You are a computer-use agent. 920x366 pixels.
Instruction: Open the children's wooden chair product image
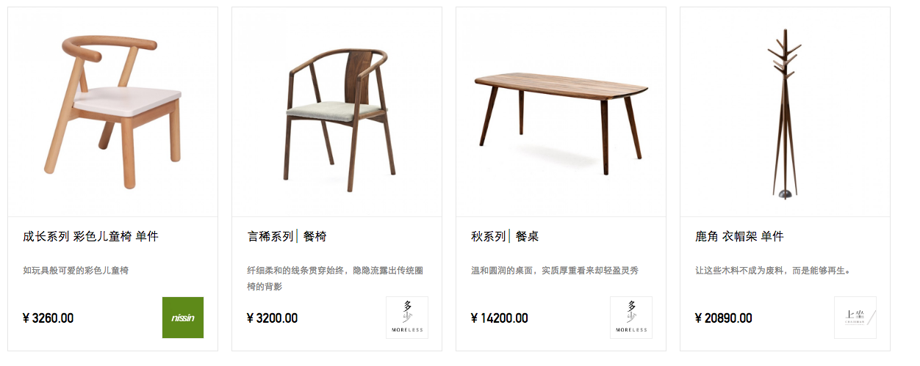pyautogui.click(x=113, y=112)
